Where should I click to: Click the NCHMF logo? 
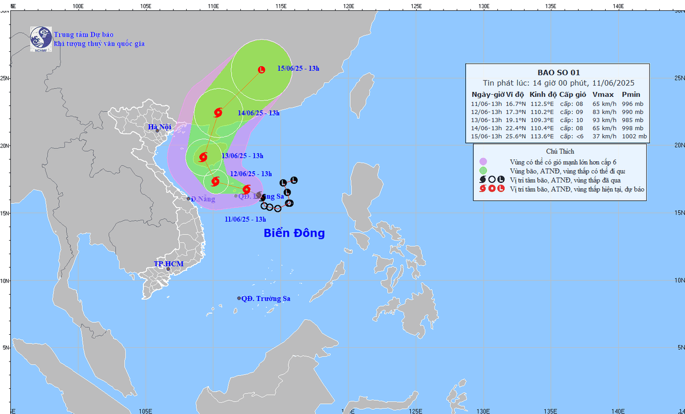coord(40,39)
